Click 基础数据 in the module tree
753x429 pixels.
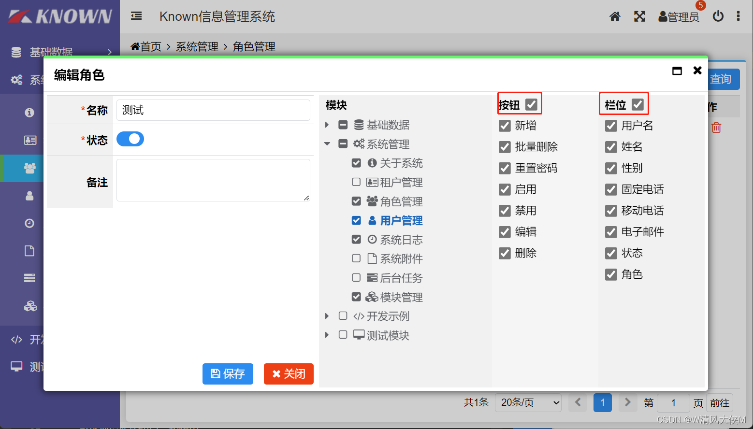[x=388, y=125]
